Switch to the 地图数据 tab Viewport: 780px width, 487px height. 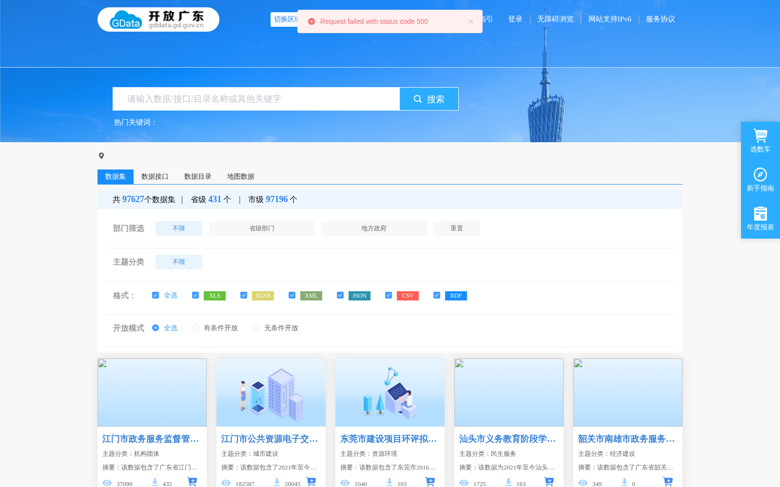(241, 177)
